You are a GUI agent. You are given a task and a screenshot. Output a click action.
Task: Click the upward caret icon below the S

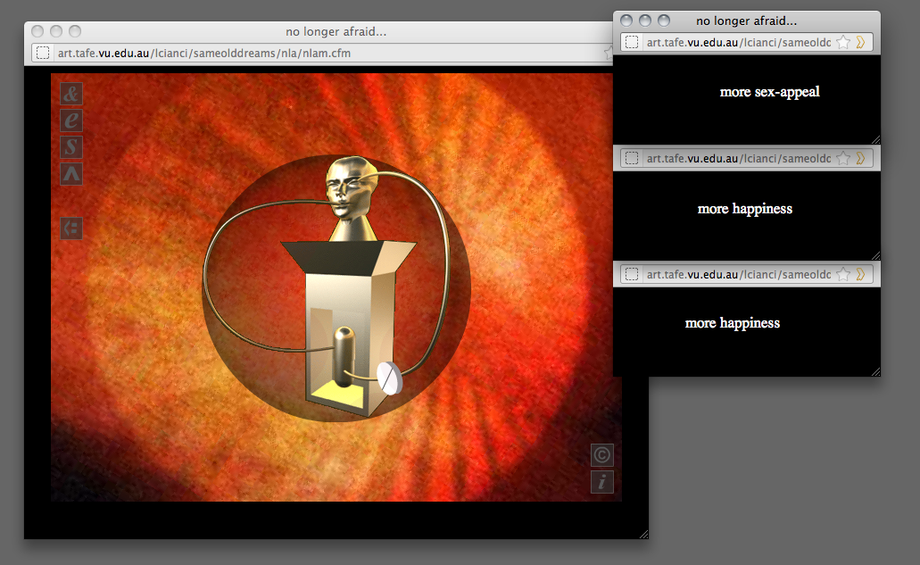click(71, 174)
